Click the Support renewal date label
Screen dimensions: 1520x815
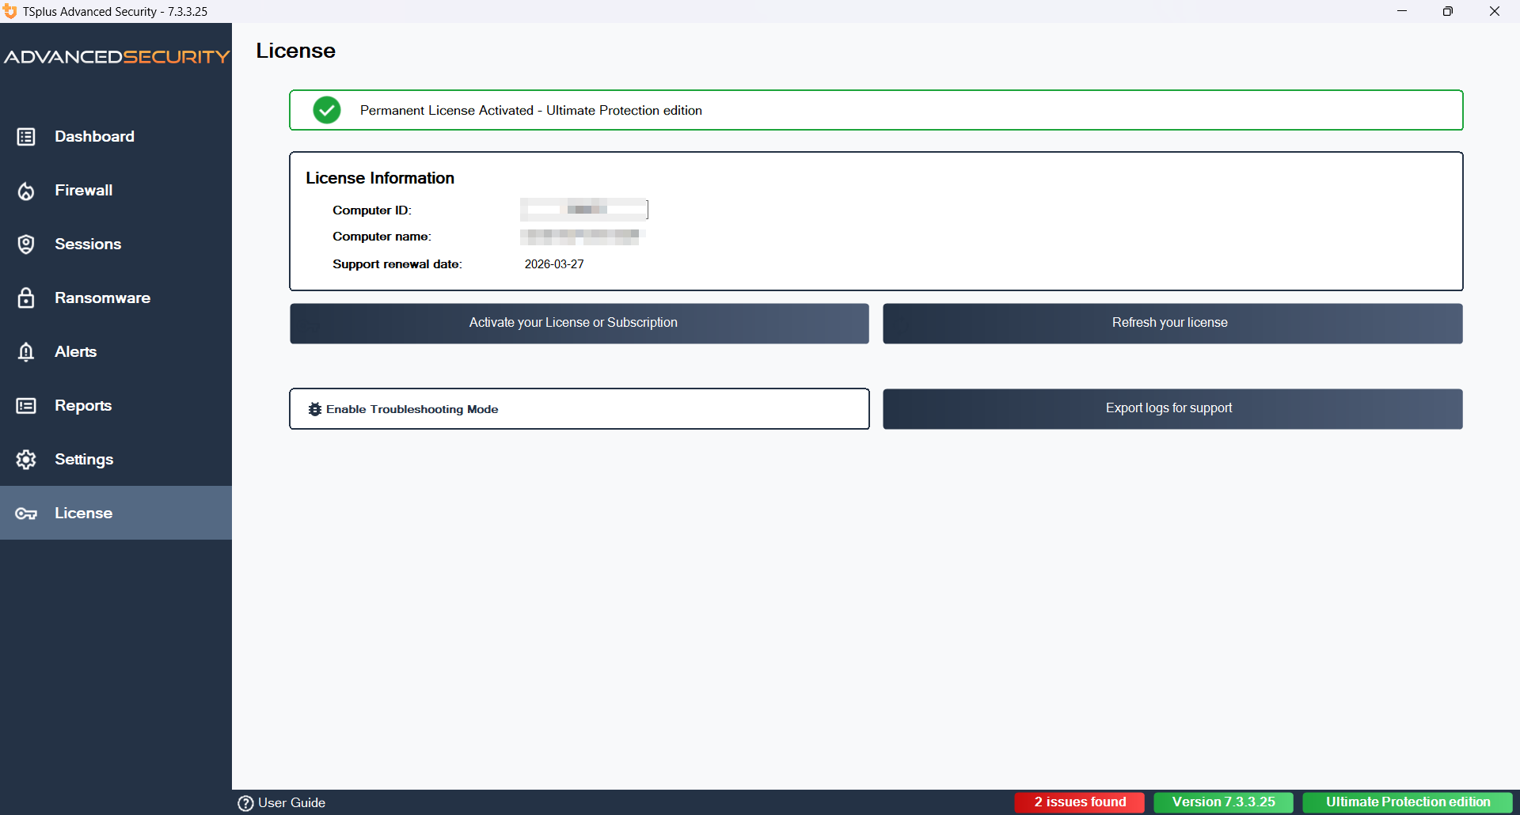click(397, 264)
